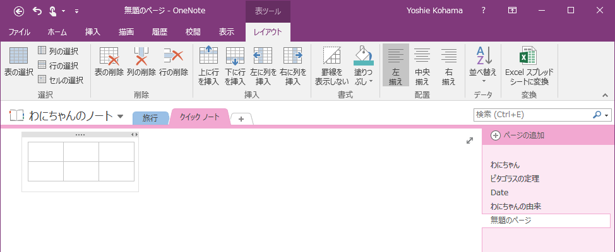Convert table via Excel スプレッドシートに変換
The height and width of the screenshot is (252, 615).
pos(529,66)
